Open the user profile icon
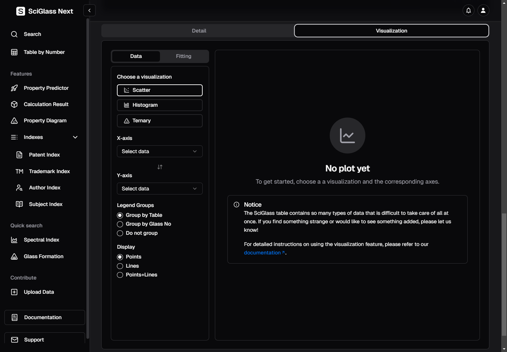Screen dimensions: 507x352 click(483, 11)
